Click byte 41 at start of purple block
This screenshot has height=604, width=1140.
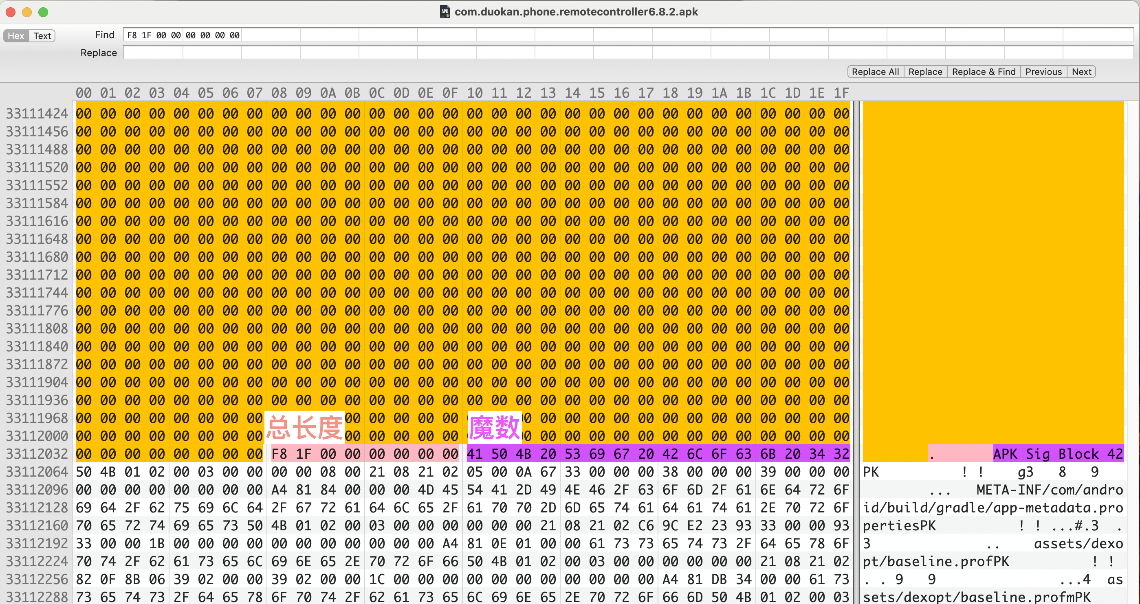tap(474, 454)
